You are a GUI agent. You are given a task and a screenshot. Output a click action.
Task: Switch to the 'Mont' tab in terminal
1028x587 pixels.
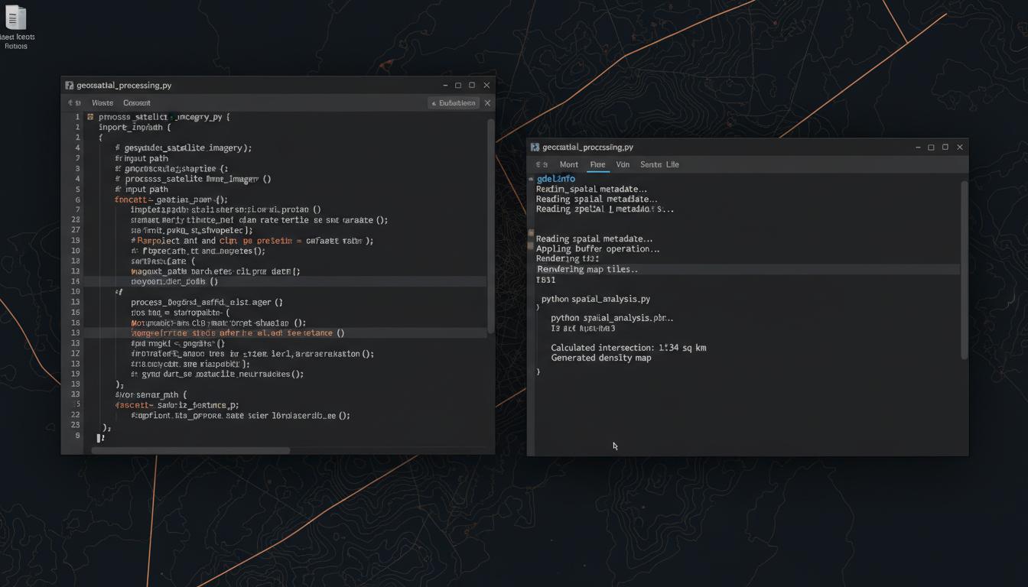[x=568, y=165]
